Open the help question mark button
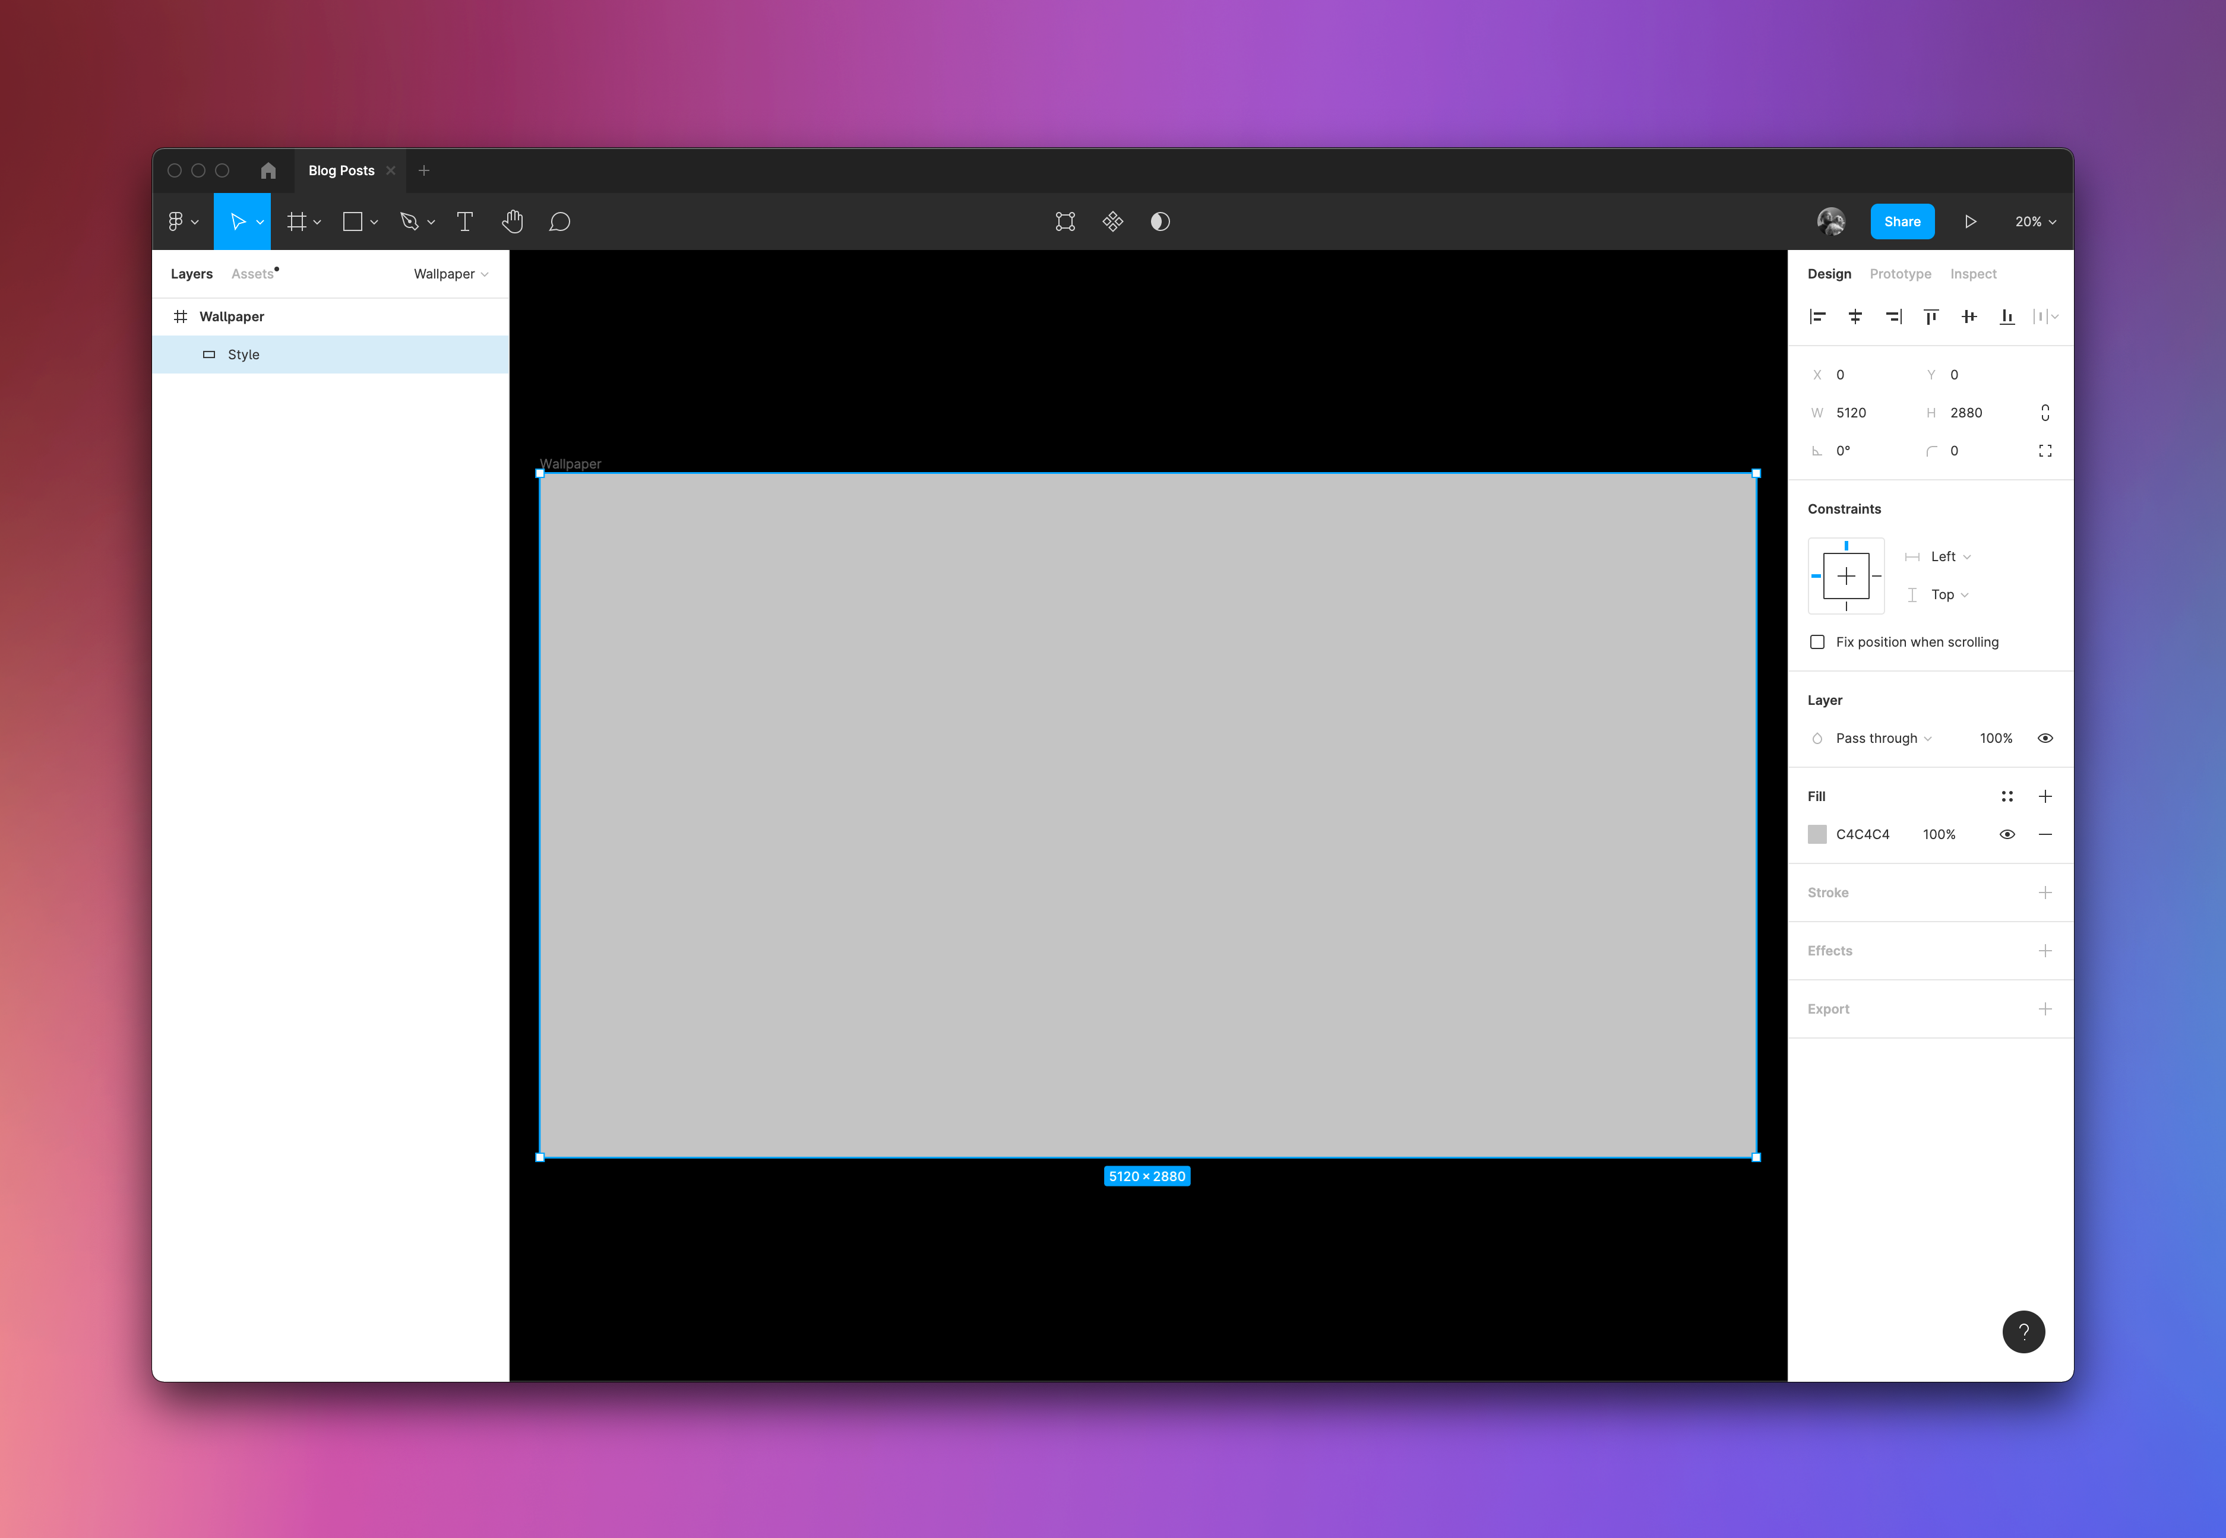 2025,1332
